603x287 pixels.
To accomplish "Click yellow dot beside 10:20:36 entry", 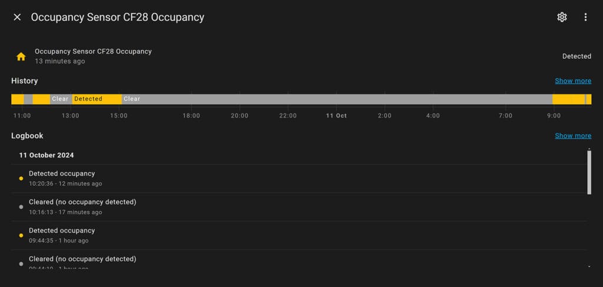I will coord(21,179).
